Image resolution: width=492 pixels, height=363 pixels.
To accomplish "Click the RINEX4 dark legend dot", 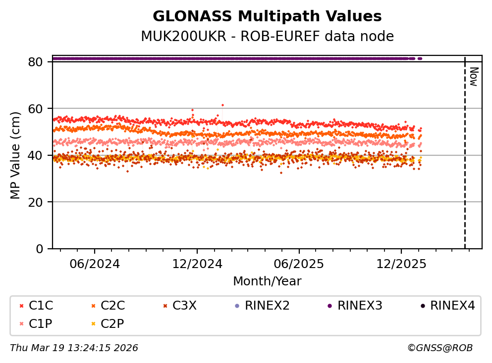I will coord(422,306).
